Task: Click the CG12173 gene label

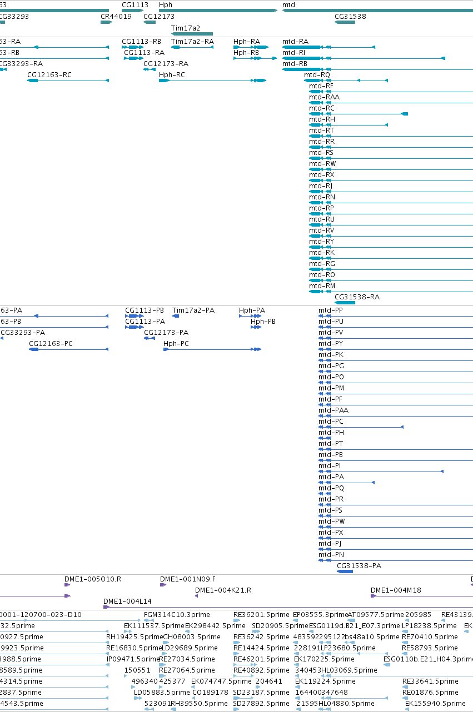Action: pyautogui.click(x=159, y=17)
